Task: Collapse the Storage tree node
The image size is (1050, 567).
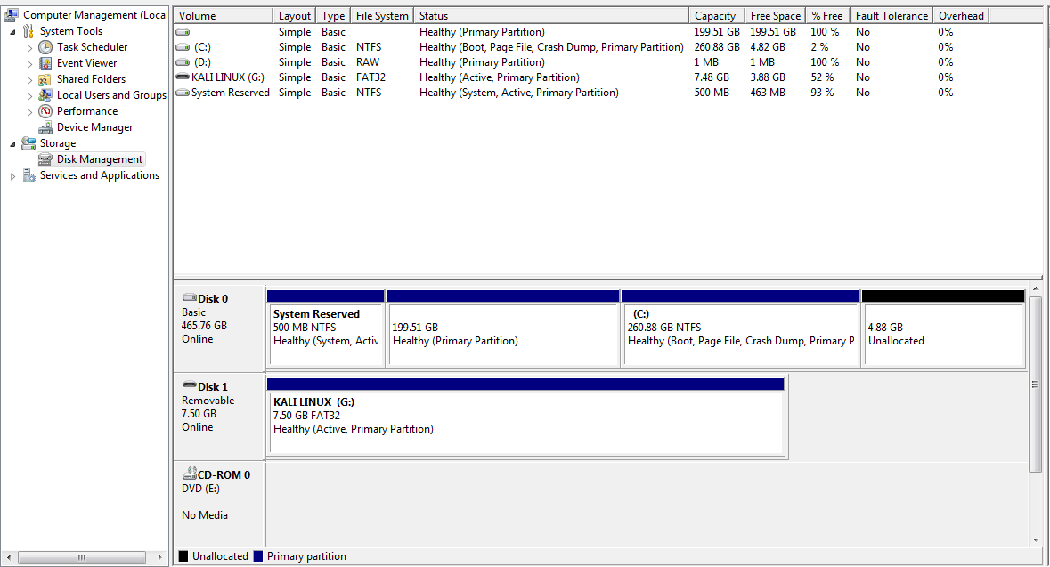Action: click(x=12, y=144)
